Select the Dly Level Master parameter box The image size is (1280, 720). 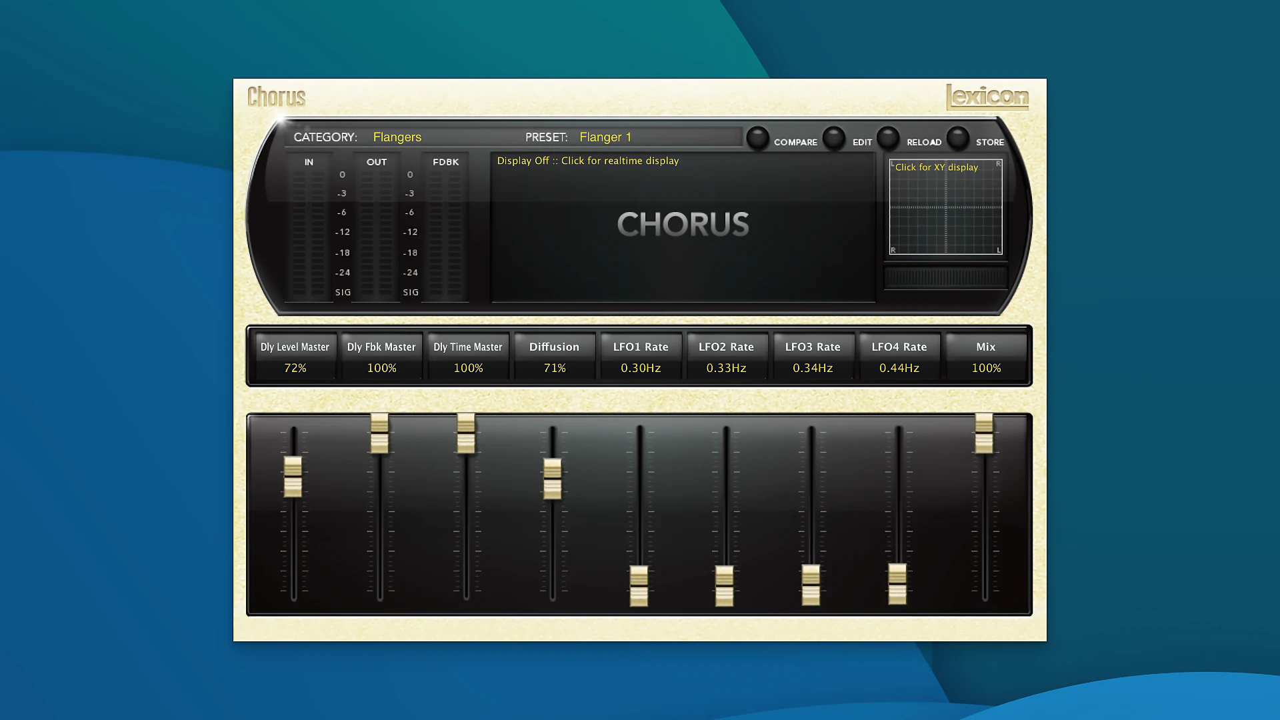[295, 356]
